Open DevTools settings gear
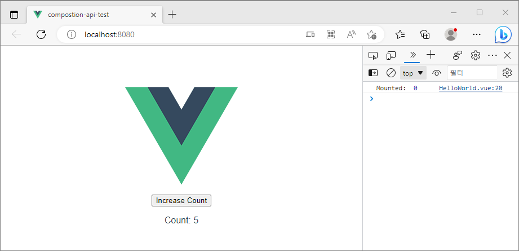This screenshot has height=251, width=519. pos(476,55)
